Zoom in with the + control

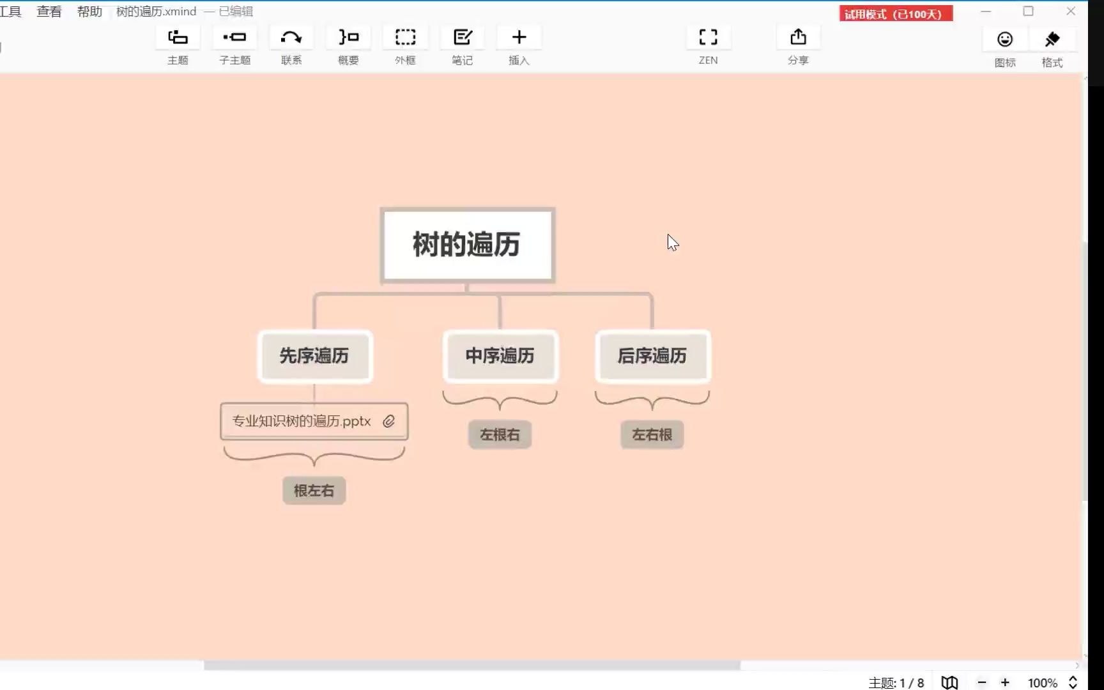pos(1005,682)
